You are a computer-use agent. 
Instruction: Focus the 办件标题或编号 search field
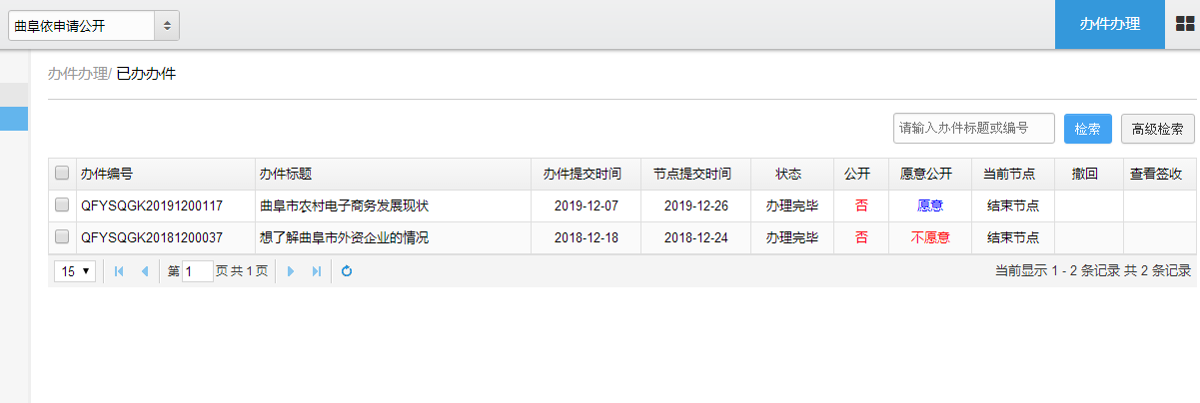click(x=974, y=129)
